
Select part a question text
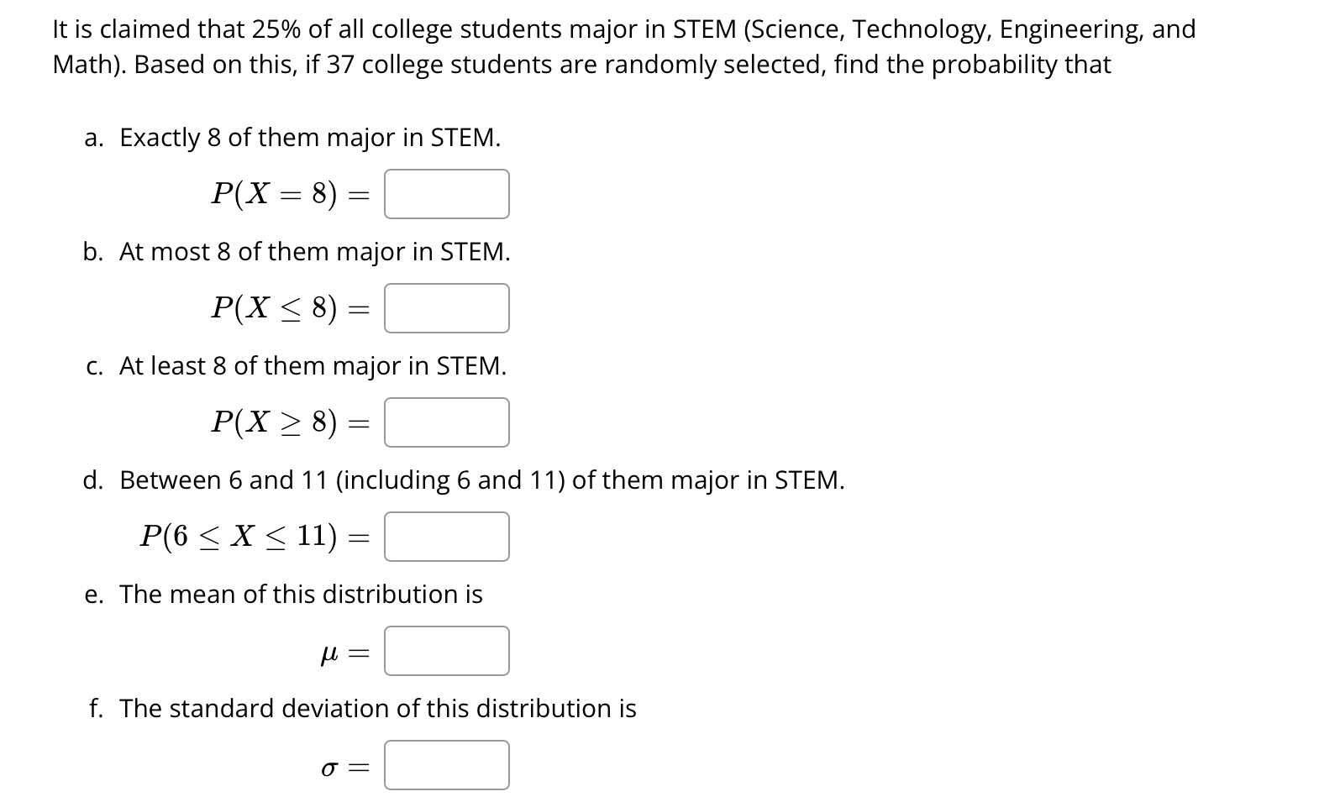(x=292, y=137)
